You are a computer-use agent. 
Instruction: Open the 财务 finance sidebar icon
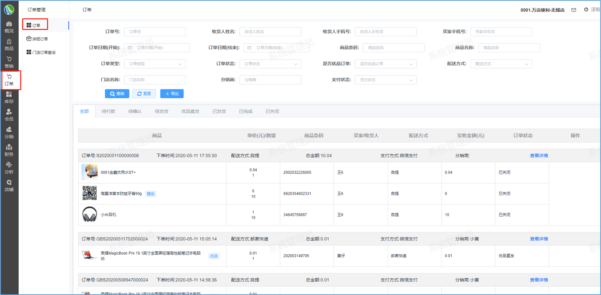point(9,150)
